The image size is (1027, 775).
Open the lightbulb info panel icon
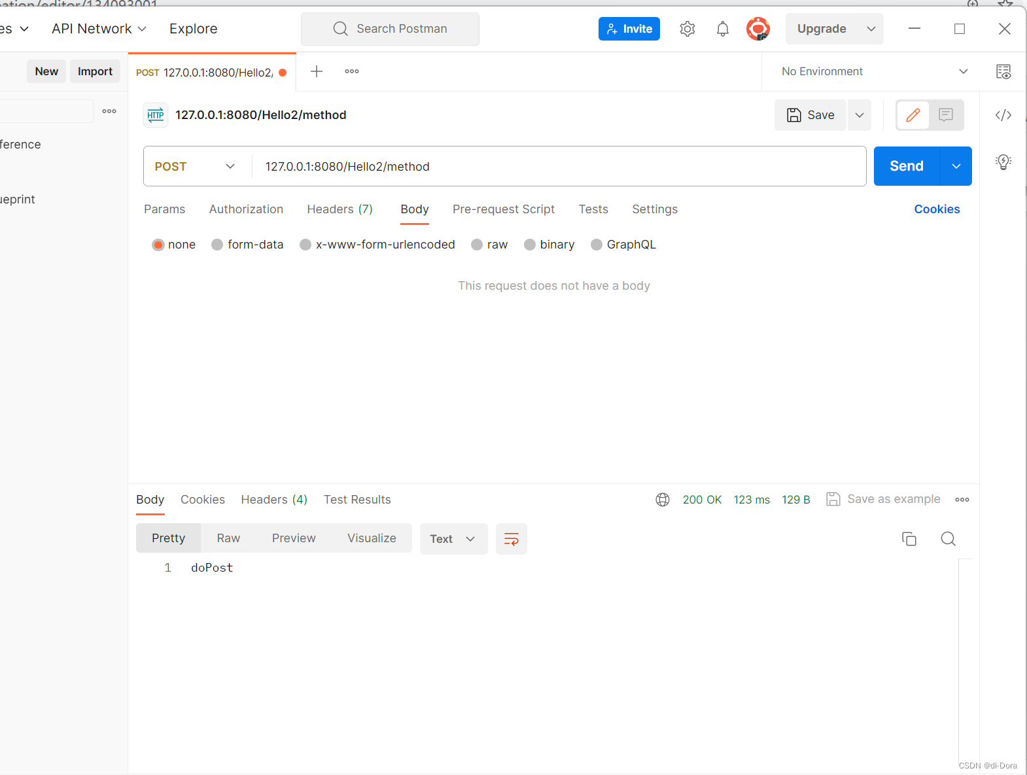[x=1003, y=162]
